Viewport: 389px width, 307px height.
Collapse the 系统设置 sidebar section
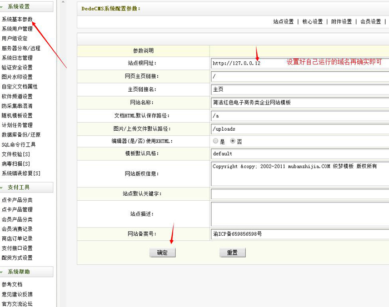tap(19, 7)
